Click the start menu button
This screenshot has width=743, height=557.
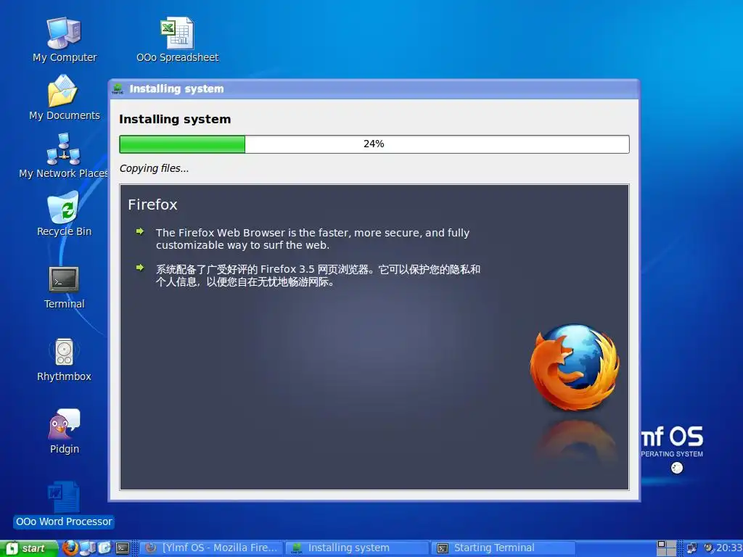point(28,548)
